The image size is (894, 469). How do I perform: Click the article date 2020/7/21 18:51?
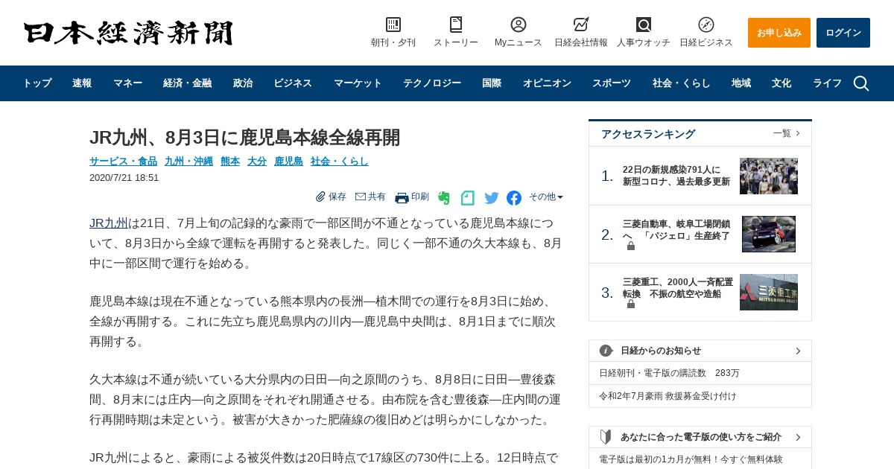click(124, 178)
